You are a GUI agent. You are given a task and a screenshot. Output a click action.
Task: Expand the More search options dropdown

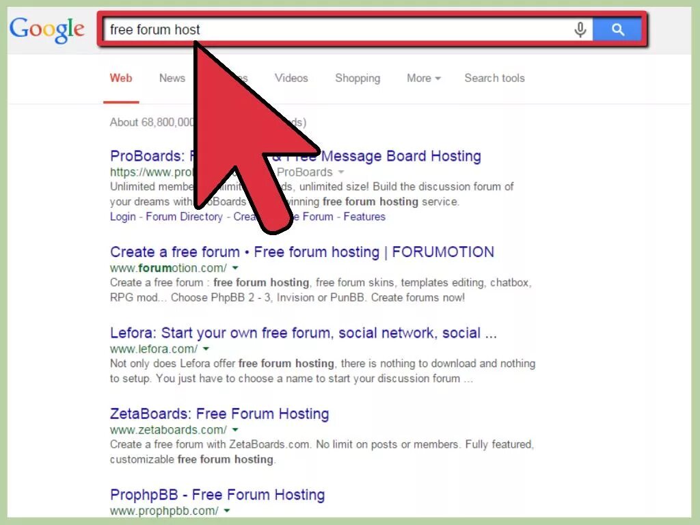pyautogui.click(x=423, y=78)
